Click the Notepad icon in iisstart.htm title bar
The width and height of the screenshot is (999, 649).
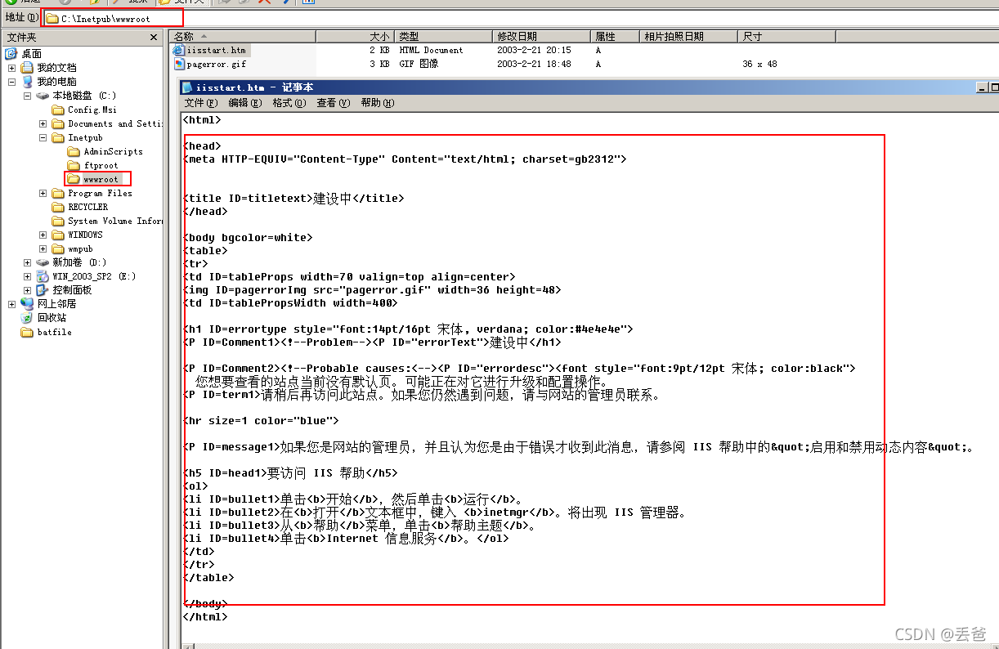(x=187, y=87)
